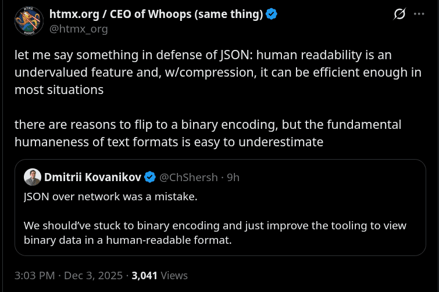Click the "Views" label

point(174,275)
